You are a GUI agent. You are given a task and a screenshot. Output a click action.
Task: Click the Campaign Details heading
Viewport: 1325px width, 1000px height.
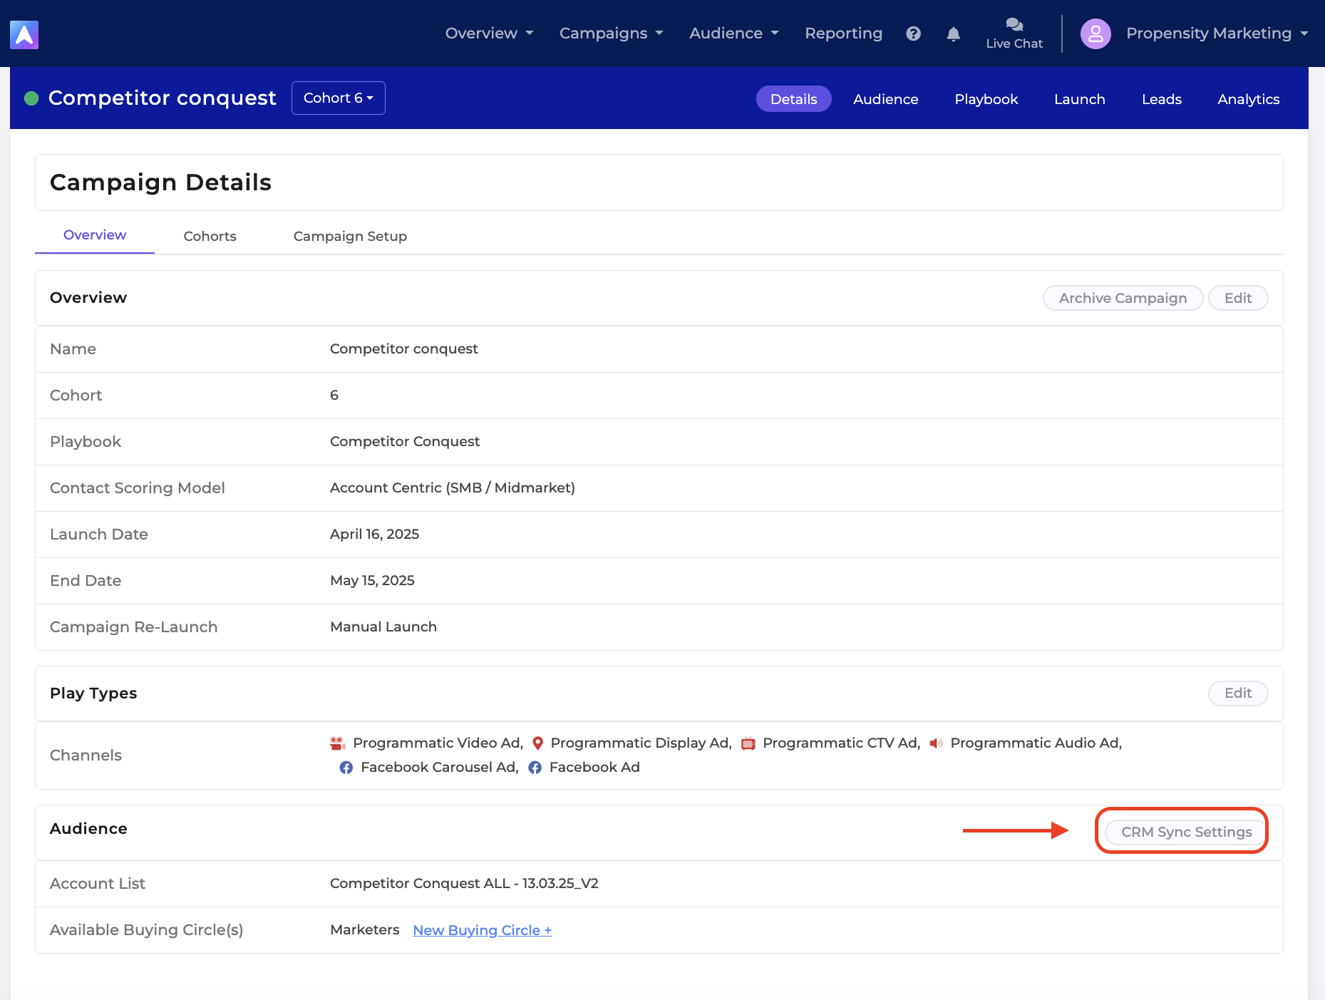point(160,182)
